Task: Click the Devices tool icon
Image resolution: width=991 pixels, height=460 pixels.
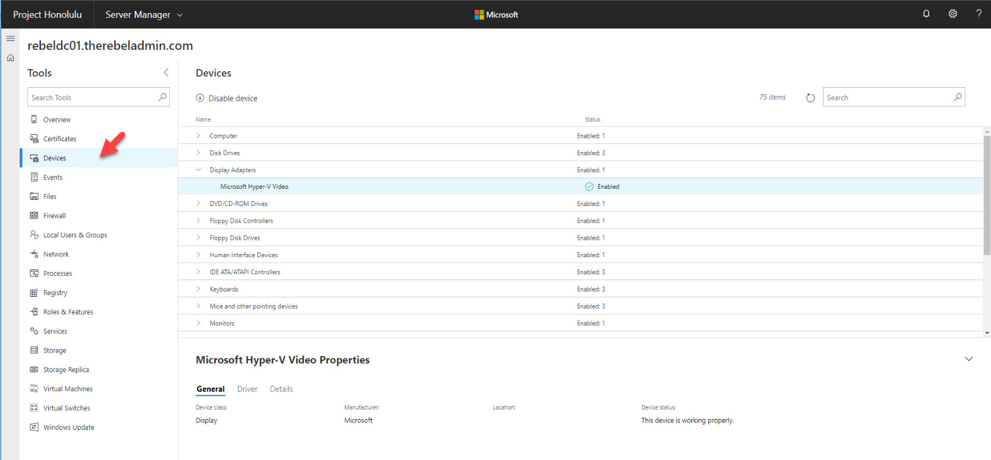Action: (34, 158)
